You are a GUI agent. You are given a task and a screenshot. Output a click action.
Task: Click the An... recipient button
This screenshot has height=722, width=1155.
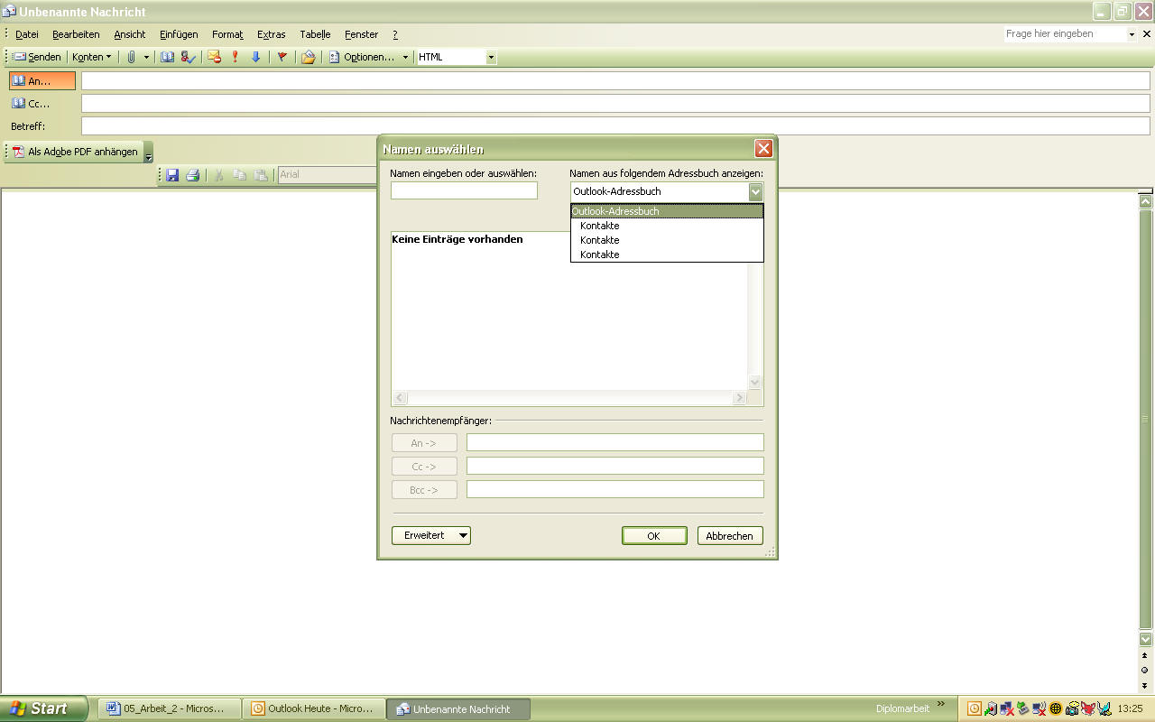pyautogui.click(x=42, y=80)
